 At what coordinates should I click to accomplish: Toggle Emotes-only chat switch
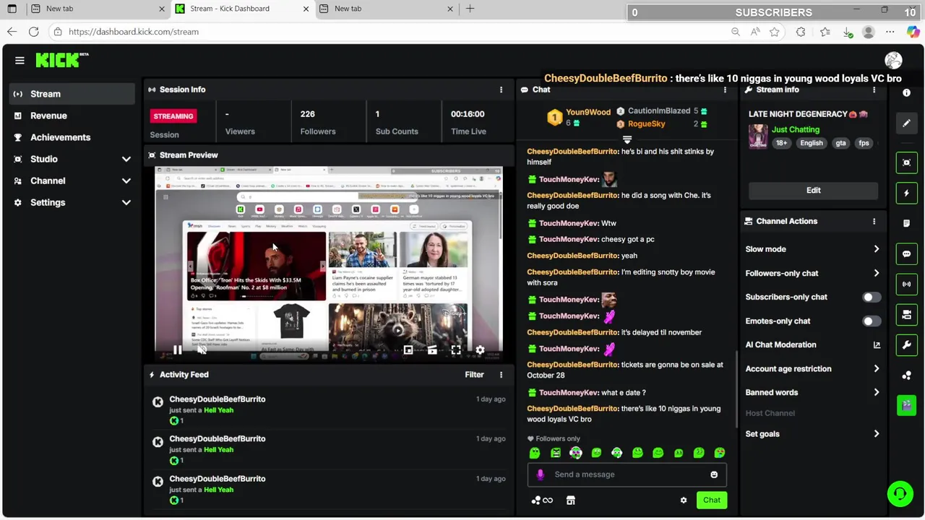click(x=871, y=321)
